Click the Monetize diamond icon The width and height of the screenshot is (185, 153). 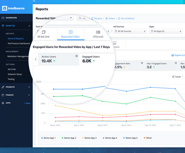[x=3, y=26]
